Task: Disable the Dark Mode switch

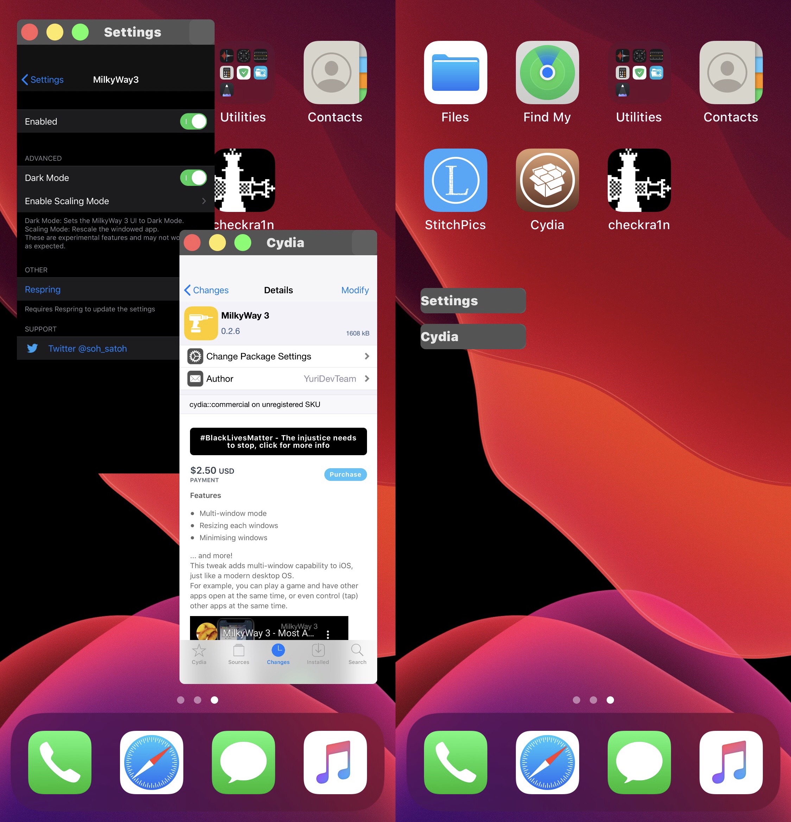Action: 193,177
